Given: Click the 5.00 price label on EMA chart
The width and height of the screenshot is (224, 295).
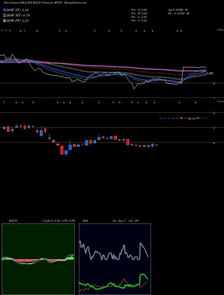Looking at the screenshot, I should pos(210,73).
